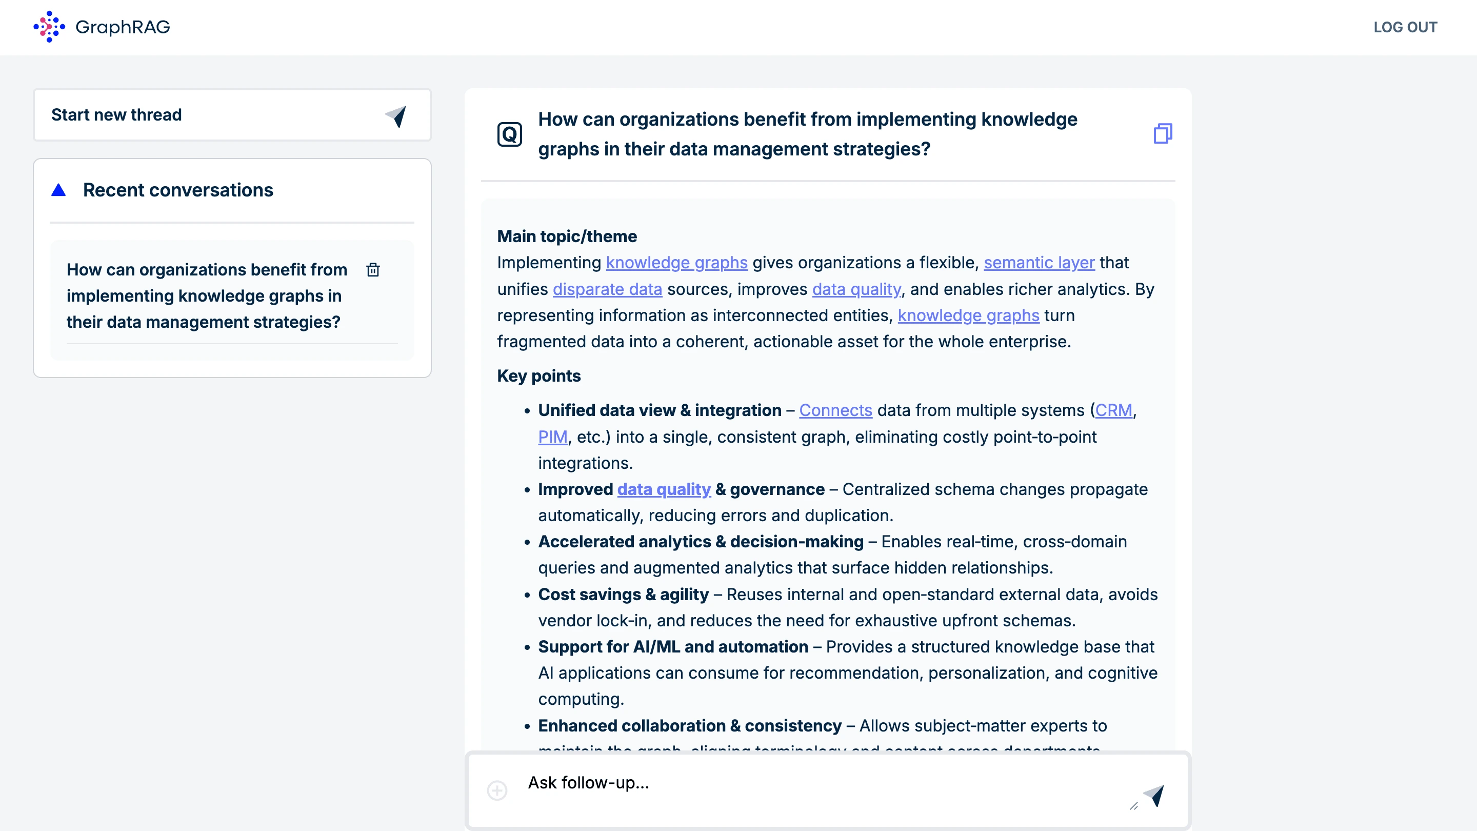
Task: Open the recent knowledge graphs conversation
Action: (x=206, y=296)
